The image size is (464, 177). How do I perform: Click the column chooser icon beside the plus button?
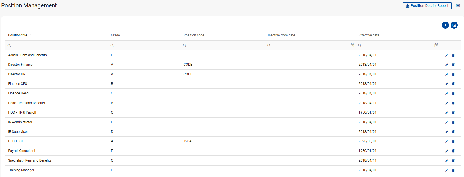pos(454,25)
